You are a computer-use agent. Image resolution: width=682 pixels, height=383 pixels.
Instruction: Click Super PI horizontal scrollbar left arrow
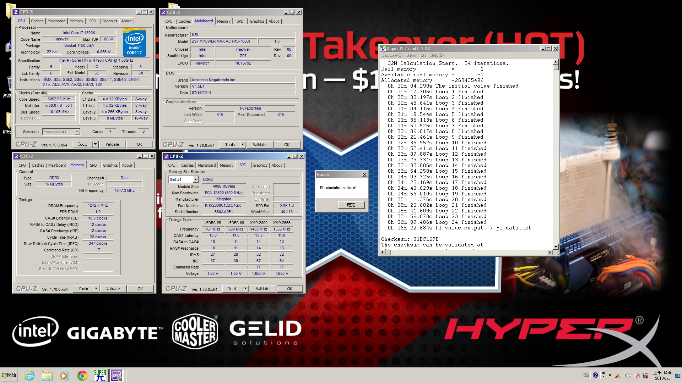383,252
